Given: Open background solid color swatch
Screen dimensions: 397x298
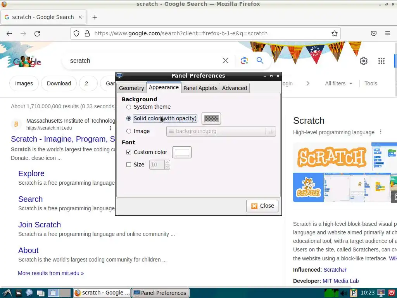Looking at the screenshot, I should [x=211, y=119].
